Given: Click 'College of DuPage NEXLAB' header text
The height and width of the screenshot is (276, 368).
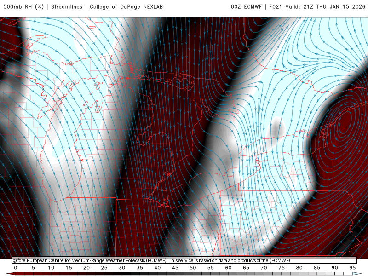Looking at the screenshot, I should coord(126,6).
